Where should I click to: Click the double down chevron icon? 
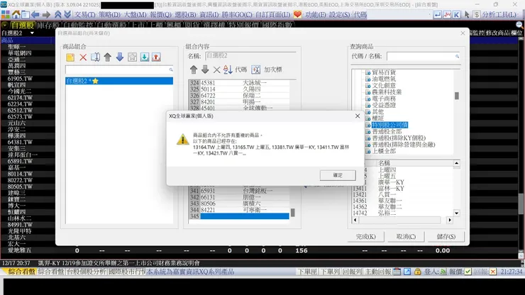pos(67,15)
